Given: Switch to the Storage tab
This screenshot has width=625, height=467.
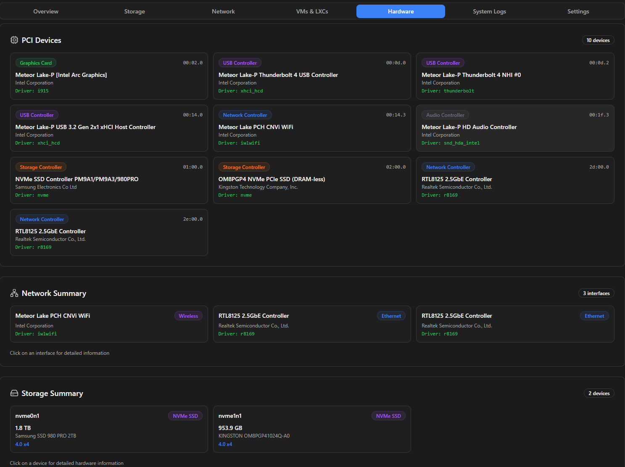Looking at the screenshot, I should pyautogui.click(x=134, y=11).
